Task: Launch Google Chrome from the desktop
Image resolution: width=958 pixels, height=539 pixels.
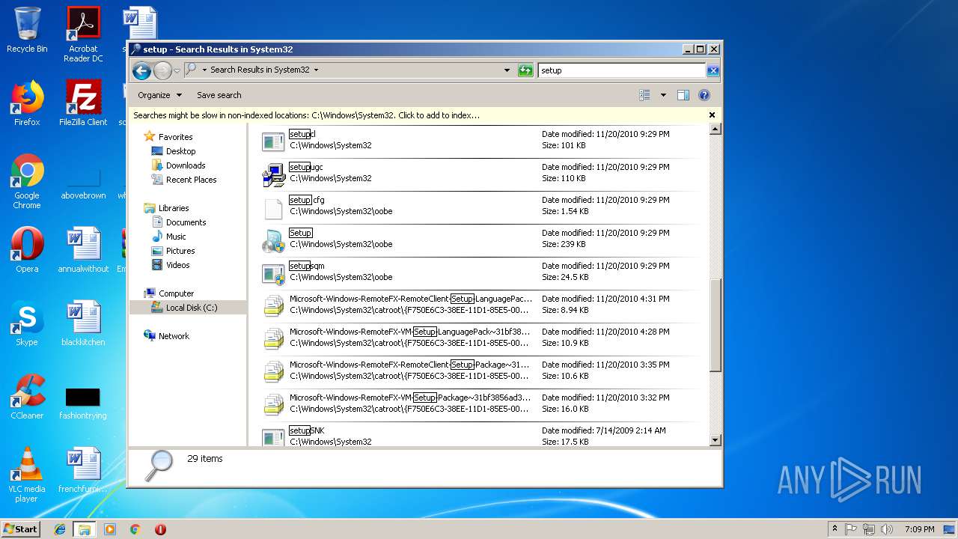Action: (27, 181)
